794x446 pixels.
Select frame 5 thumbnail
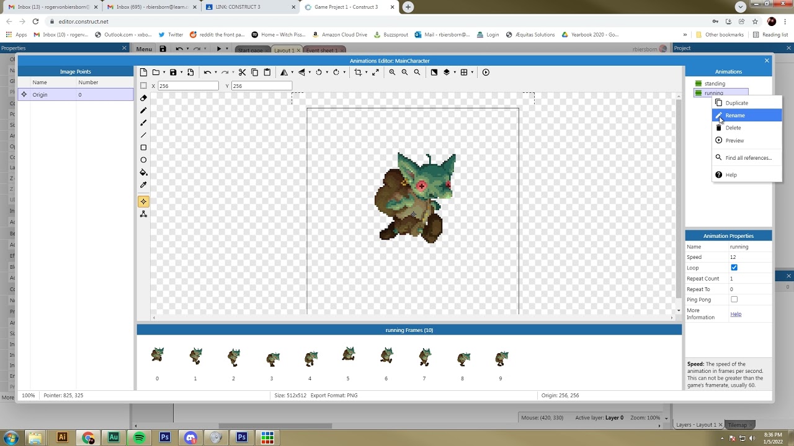coord(348,355)
